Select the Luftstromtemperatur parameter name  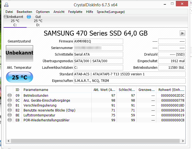39,115
